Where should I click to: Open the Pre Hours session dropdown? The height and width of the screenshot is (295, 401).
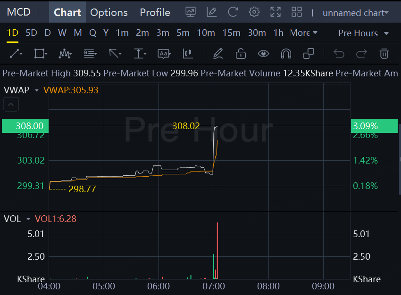[x=363, y=33]
